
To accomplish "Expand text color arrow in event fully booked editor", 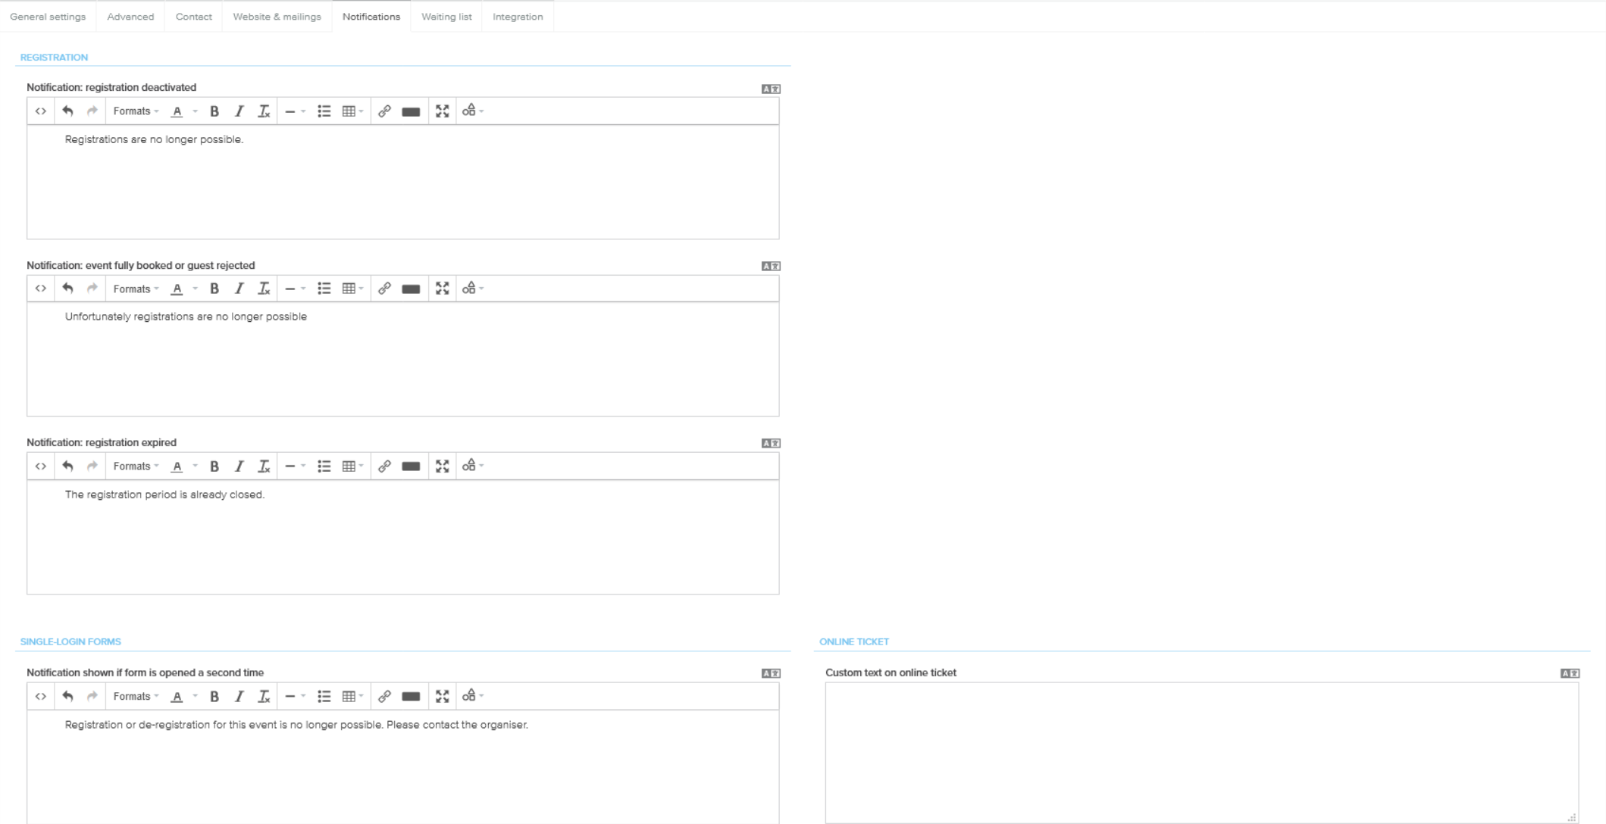I will click(195, 289).
